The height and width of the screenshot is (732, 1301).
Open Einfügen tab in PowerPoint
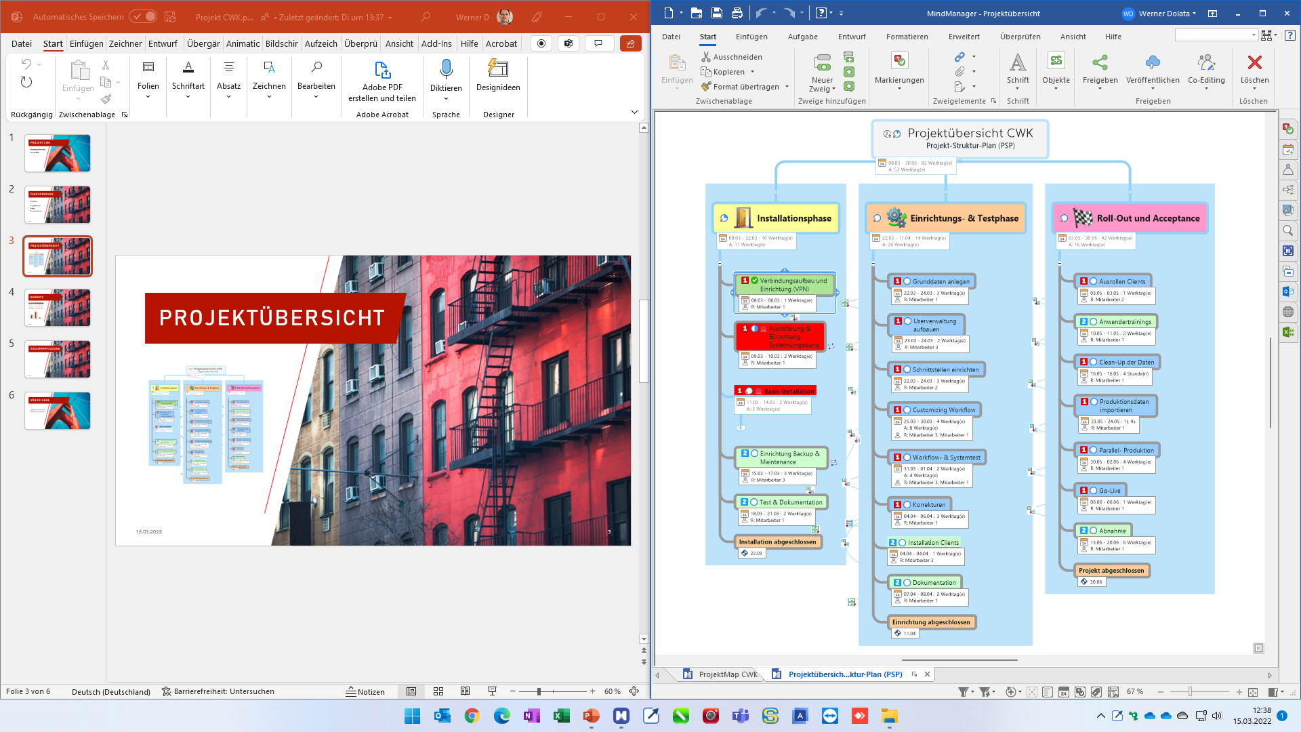87,43
